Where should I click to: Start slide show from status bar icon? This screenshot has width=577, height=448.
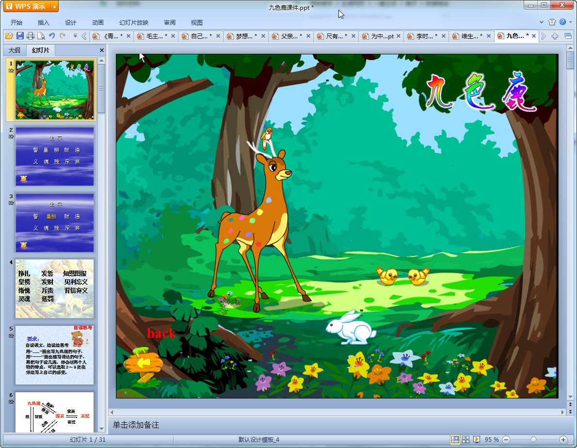coord(477,440)
